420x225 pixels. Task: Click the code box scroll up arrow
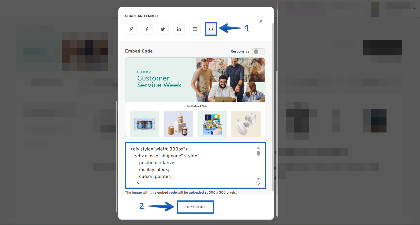[258, 148]
